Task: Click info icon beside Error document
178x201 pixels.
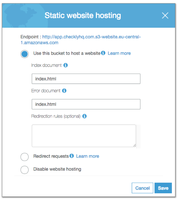Action: pos(64,91)
